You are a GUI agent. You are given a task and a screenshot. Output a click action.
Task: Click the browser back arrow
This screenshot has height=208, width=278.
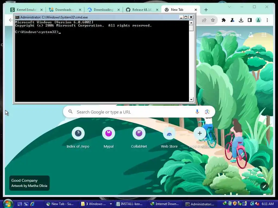click(x=11, y=20)
